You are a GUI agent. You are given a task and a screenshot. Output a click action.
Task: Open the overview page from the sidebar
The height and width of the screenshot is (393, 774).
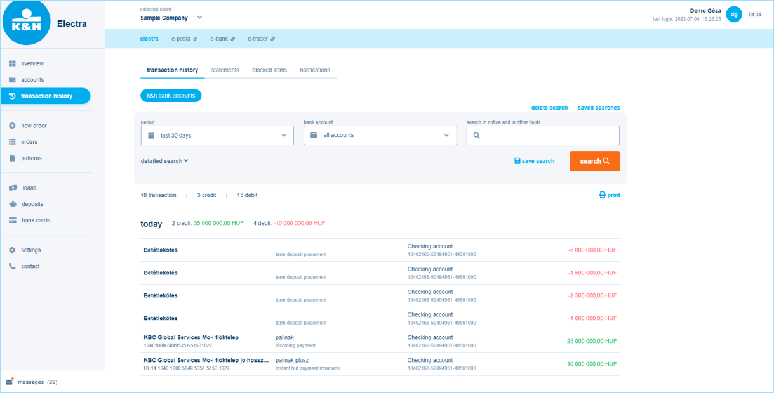click(13, 63)
